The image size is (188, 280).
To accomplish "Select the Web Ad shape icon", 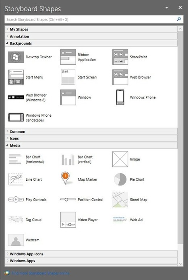I will 120,220.
